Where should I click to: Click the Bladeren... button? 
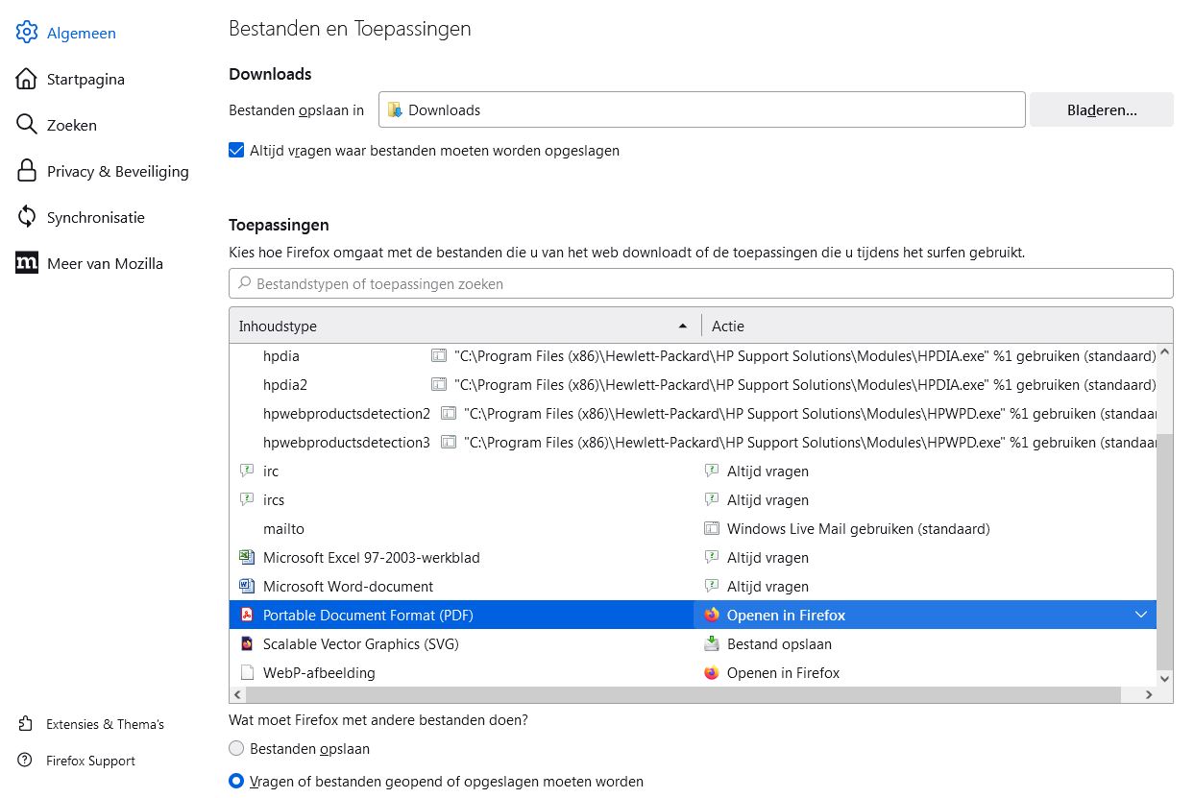click(x=1101, y=110)
